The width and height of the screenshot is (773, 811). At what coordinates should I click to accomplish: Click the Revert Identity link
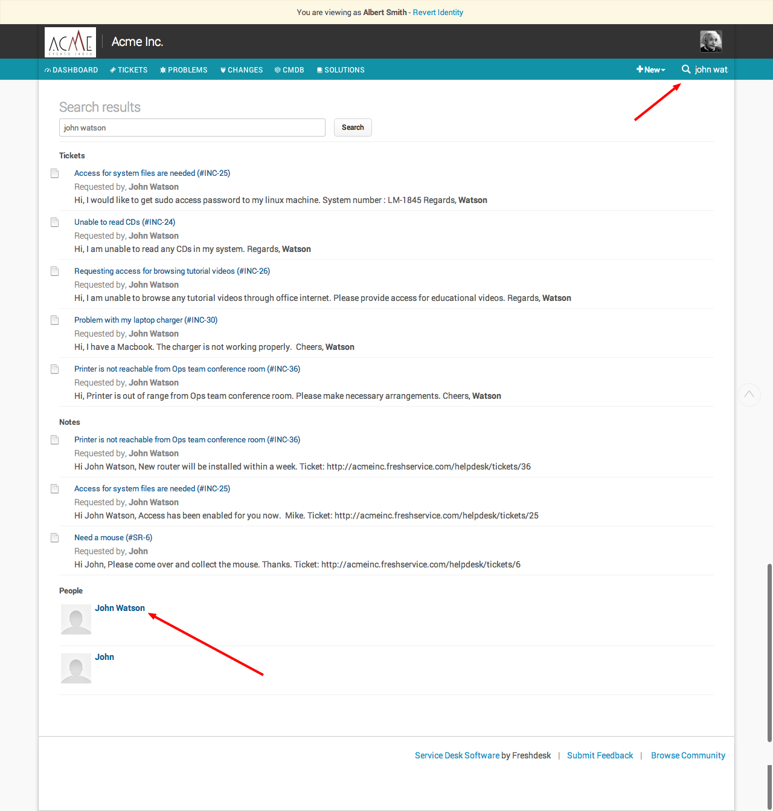438,12
